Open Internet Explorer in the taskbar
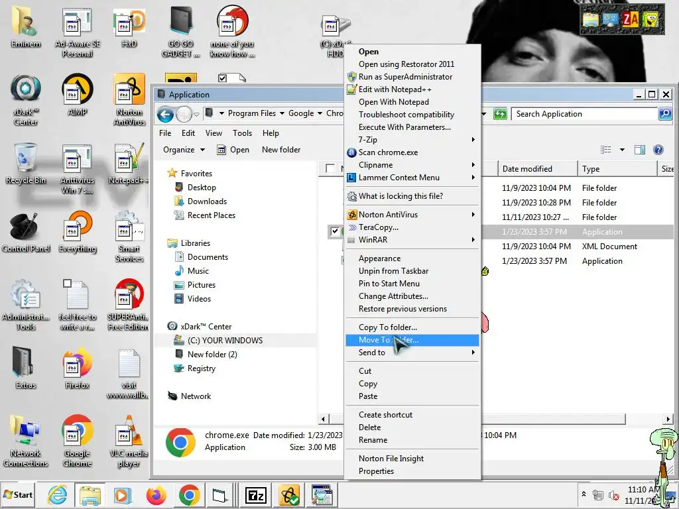 (x=57, y=495)
